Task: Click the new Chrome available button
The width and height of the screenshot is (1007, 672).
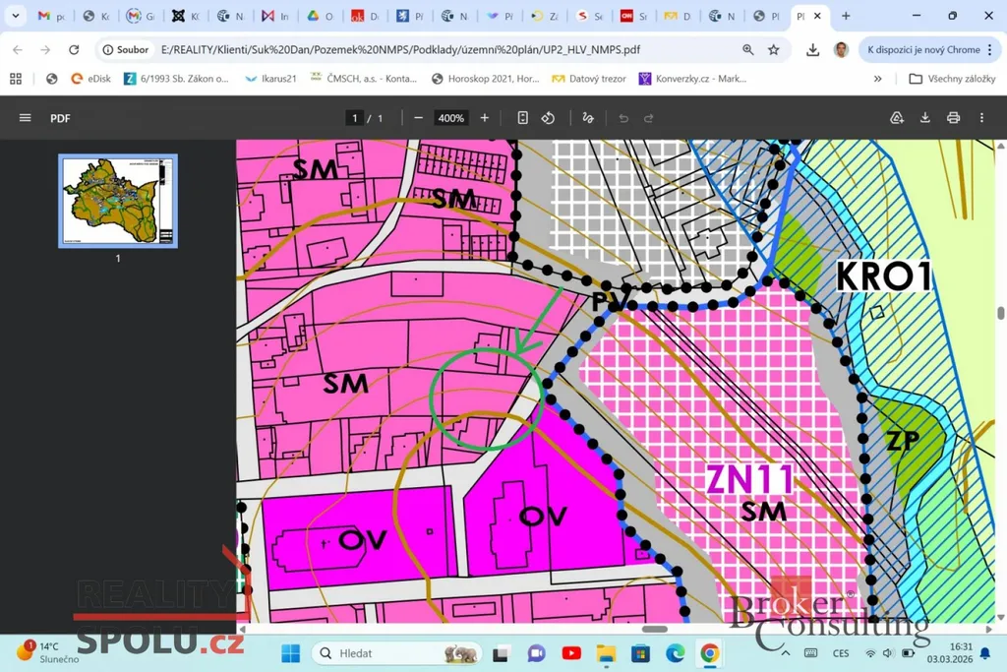Action: click(923, 50)
